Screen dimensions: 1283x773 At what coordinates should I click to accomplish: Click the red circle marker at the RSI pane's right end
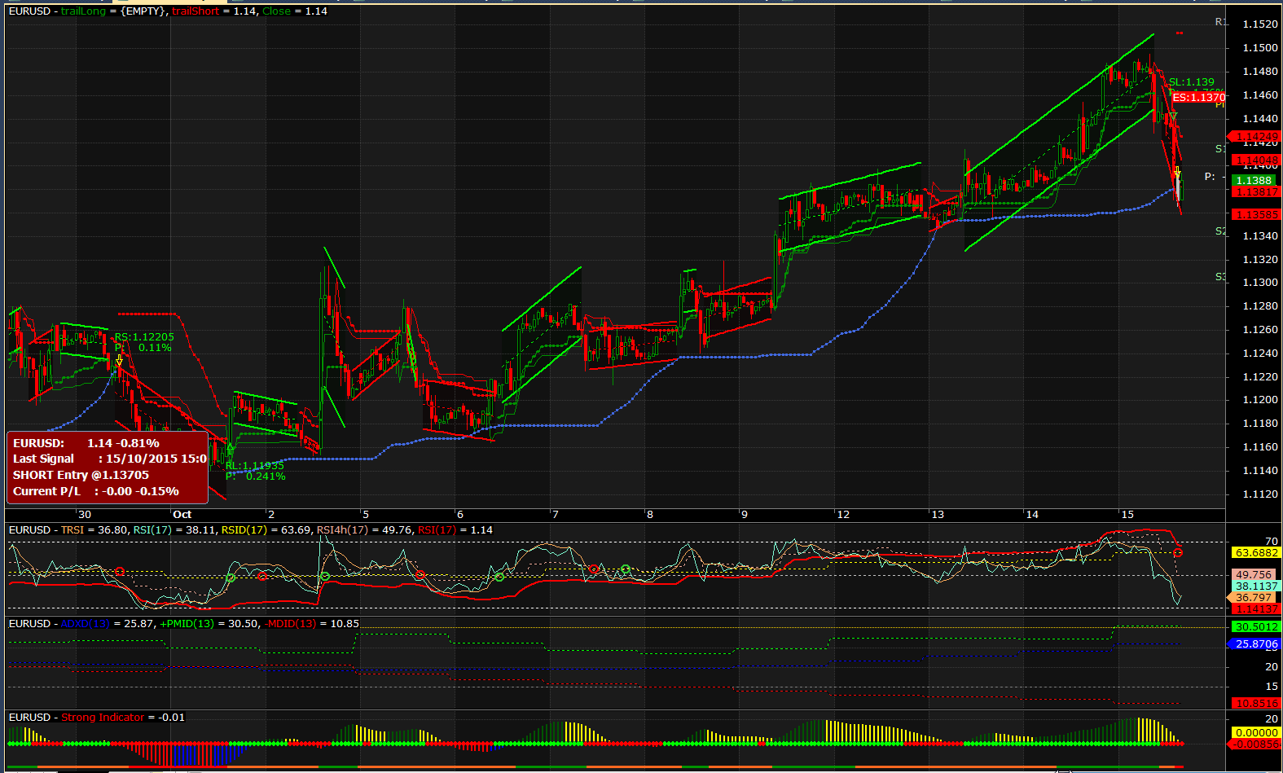coord(1178,553)
